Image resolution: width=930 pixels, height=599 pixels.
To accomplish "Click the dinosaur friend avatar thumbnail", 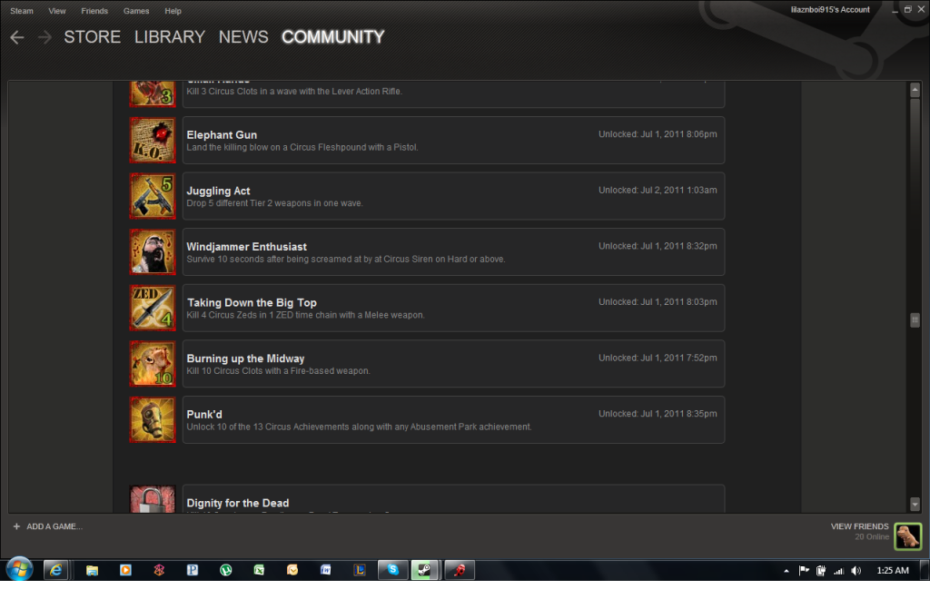I will tap(908, 536).
